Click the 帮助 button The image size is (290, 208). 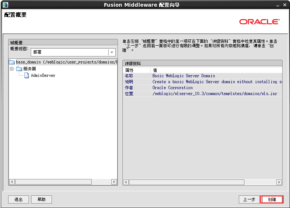[x=42, y=199]
